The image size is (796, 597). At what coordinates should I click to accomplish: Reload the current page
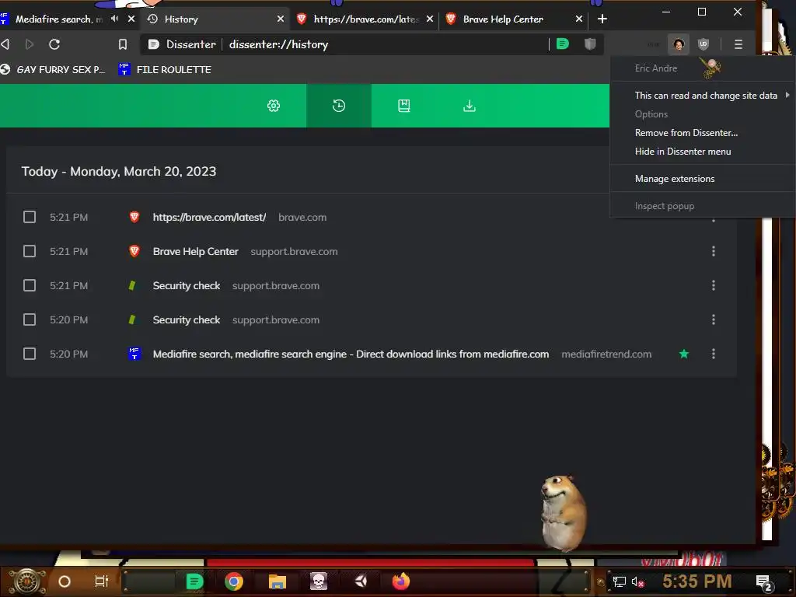pyautogui.click(x=54, y=44)
